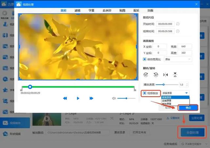Click the 宽度 field showing 640
210x148 pixels.
185,46
